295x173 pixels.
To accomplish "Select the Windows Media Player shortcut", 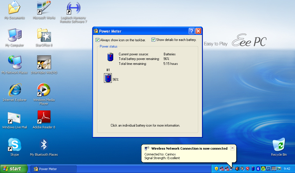I will point(44,90).
